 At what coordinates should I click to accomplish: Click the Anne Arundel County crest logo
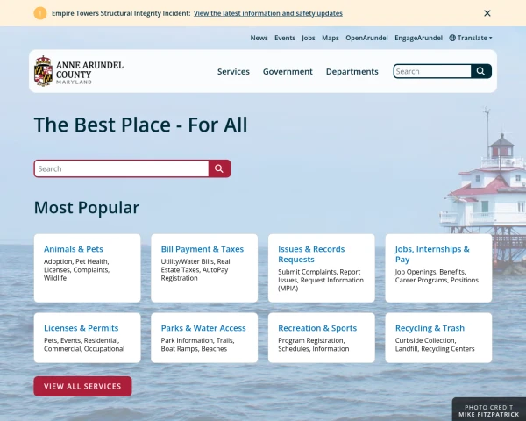(x=43, y=71)
